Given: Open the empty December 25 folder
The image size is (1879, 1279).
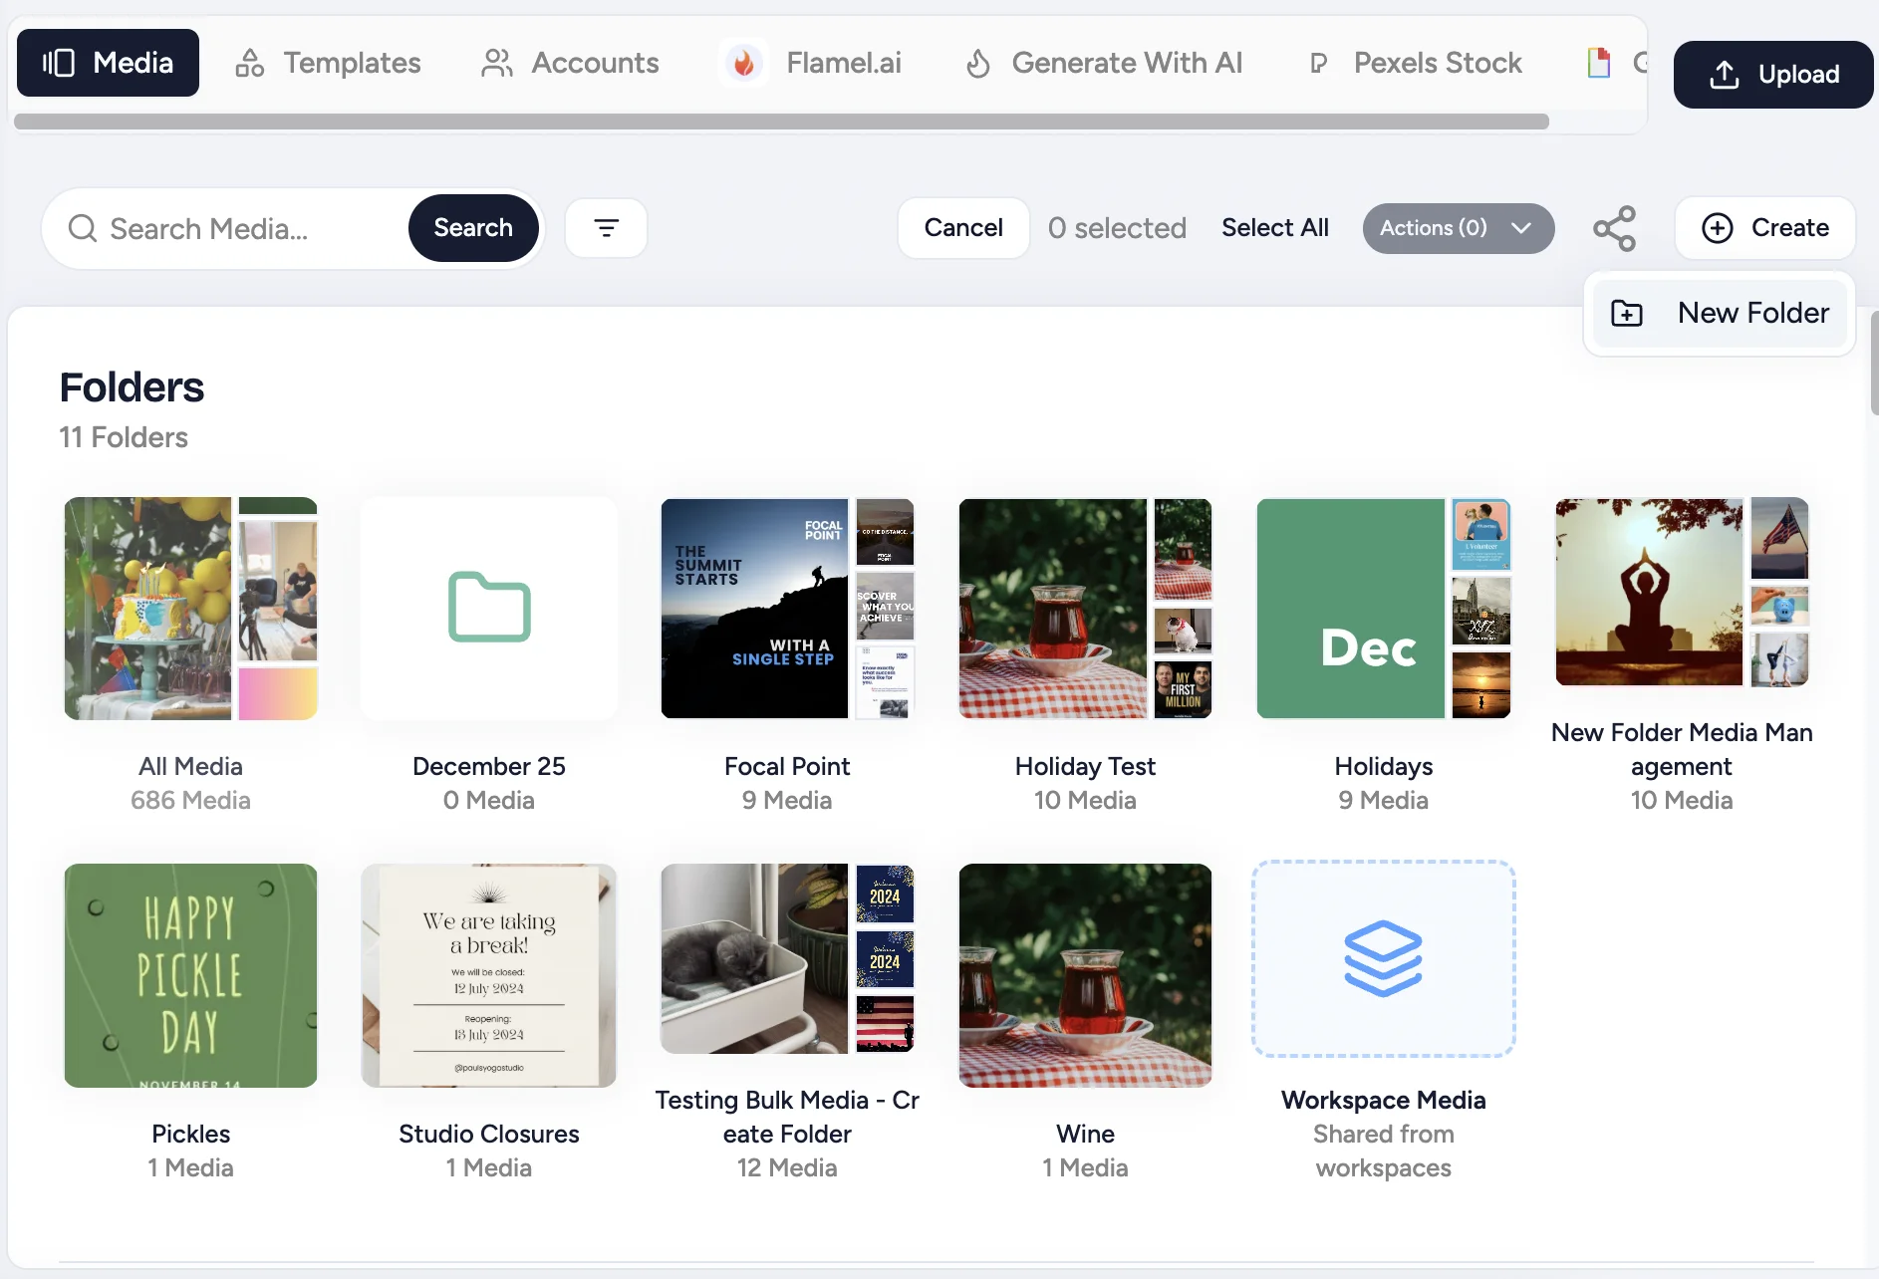Looking at the screenshot, I should point(489,609).
